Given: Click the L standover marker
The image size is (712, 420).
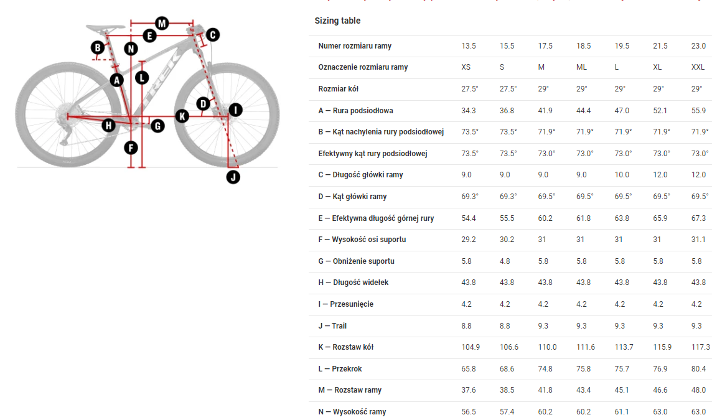Looking at the screenshot, I should pos(142,78).
